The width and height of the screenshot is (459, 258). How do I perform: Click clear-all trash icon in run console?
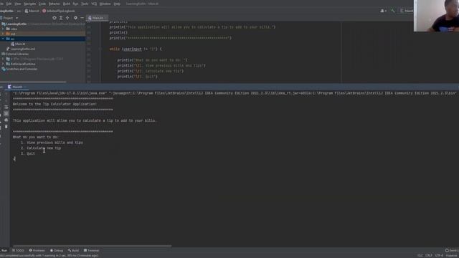(6, 126)
